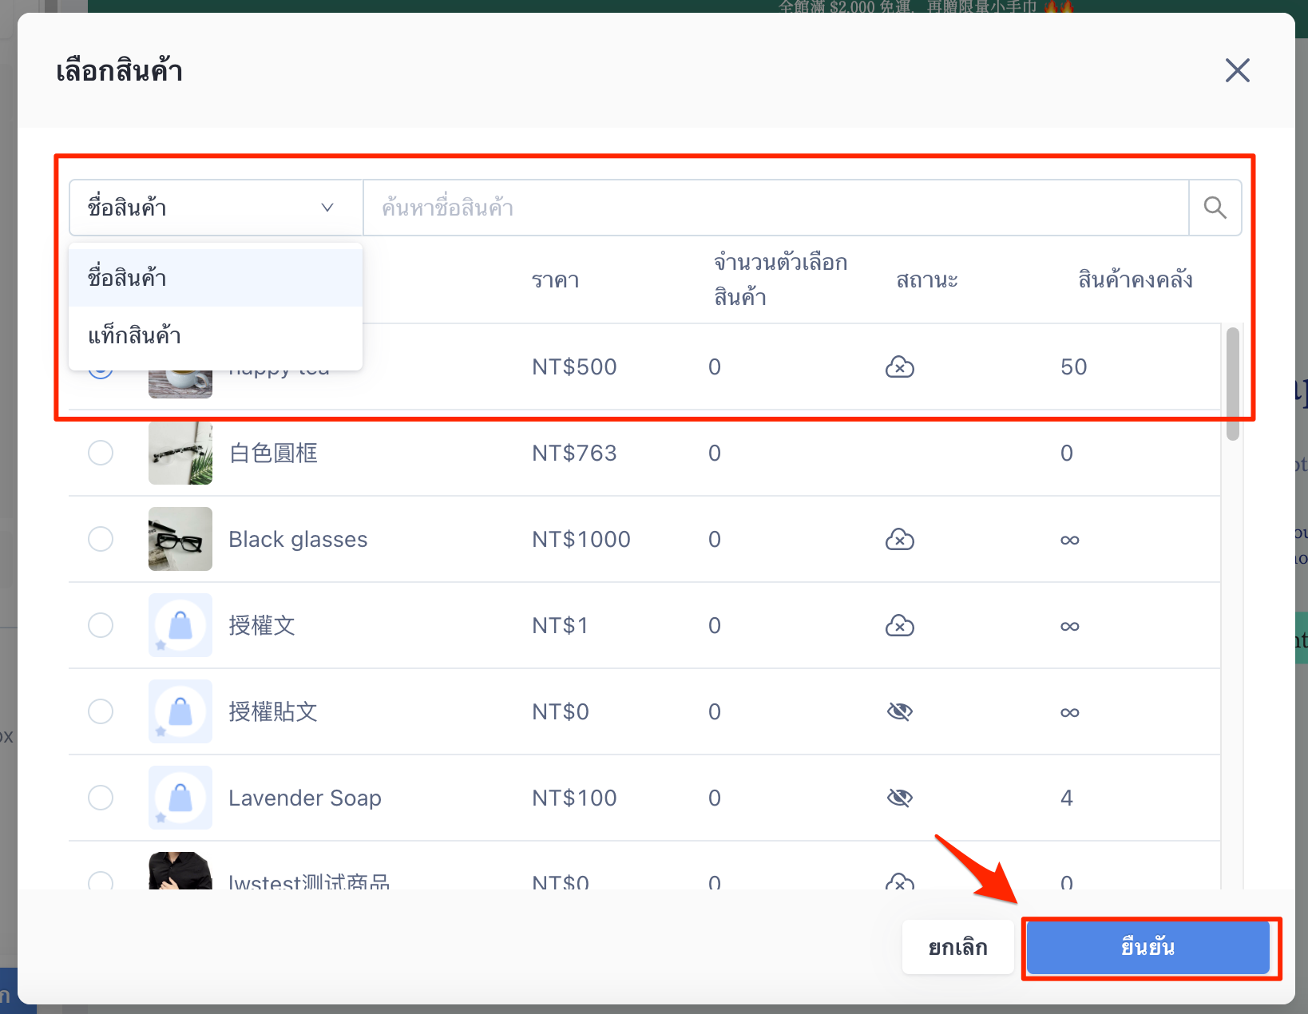This screenshot has height=1014, width=1308.
Task: Click the 白色圓框 product thumbnail
Action: click(x=180, y=453)
